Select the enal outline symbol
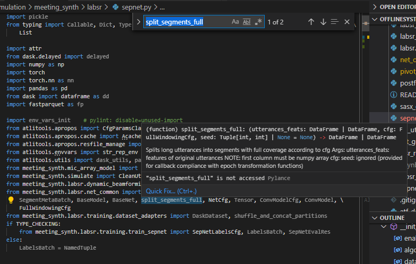 pyautogui.click(x=410, y=238)
